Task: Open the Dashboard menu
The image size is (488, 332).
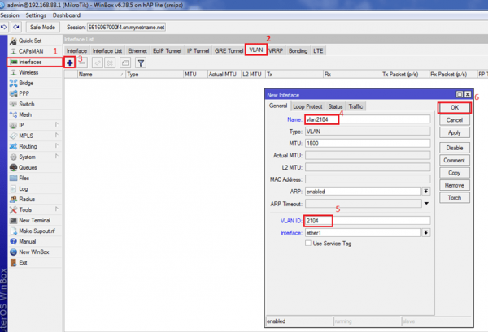Action: [x=67, y=15]
